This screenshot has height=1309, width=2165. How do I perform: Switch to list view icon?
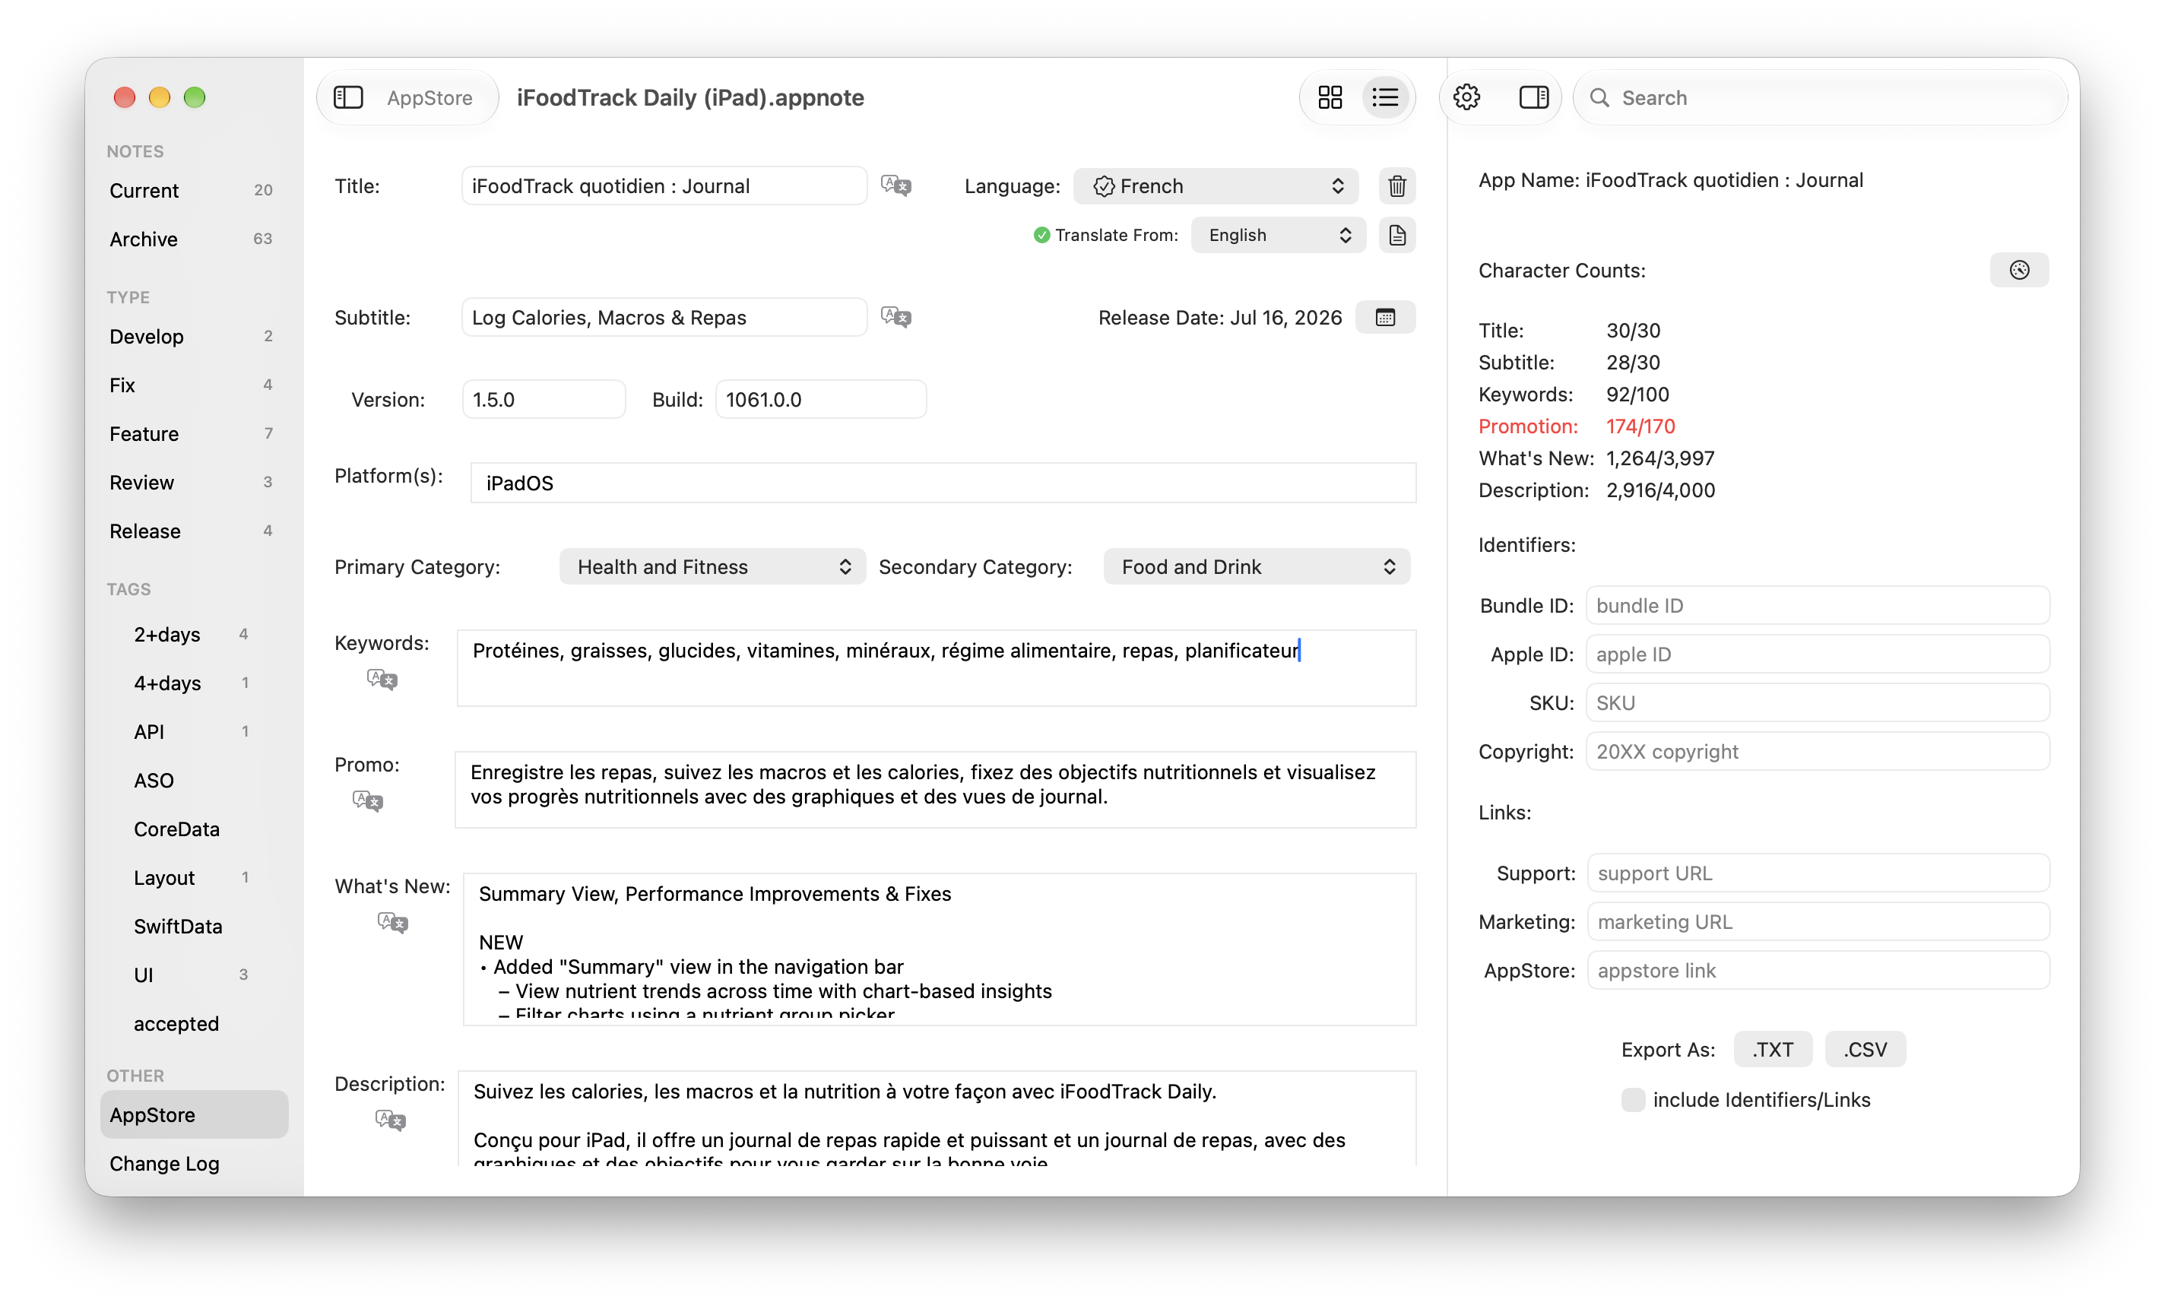(x=1386, y=97)
